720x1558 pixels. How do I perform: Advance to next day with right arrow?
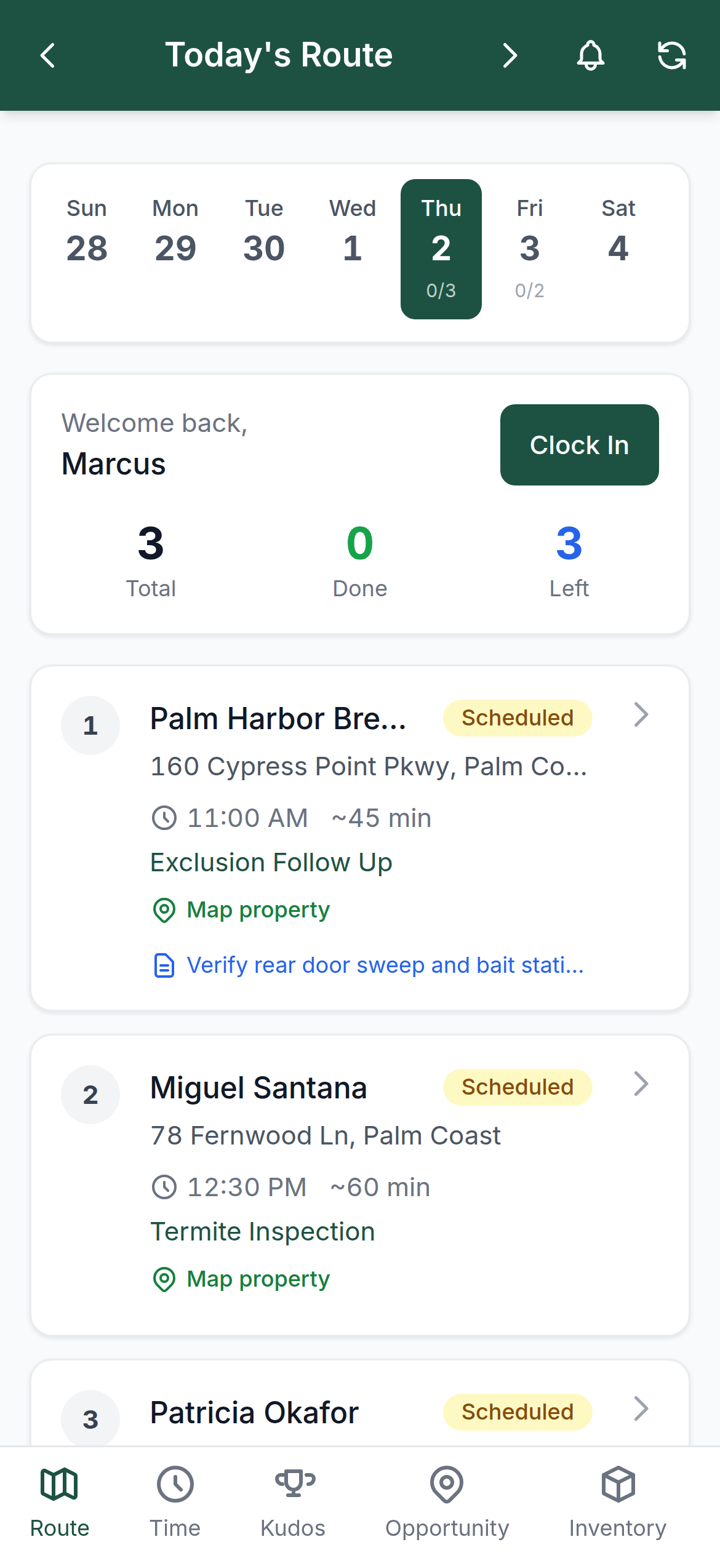pos(510,55)
